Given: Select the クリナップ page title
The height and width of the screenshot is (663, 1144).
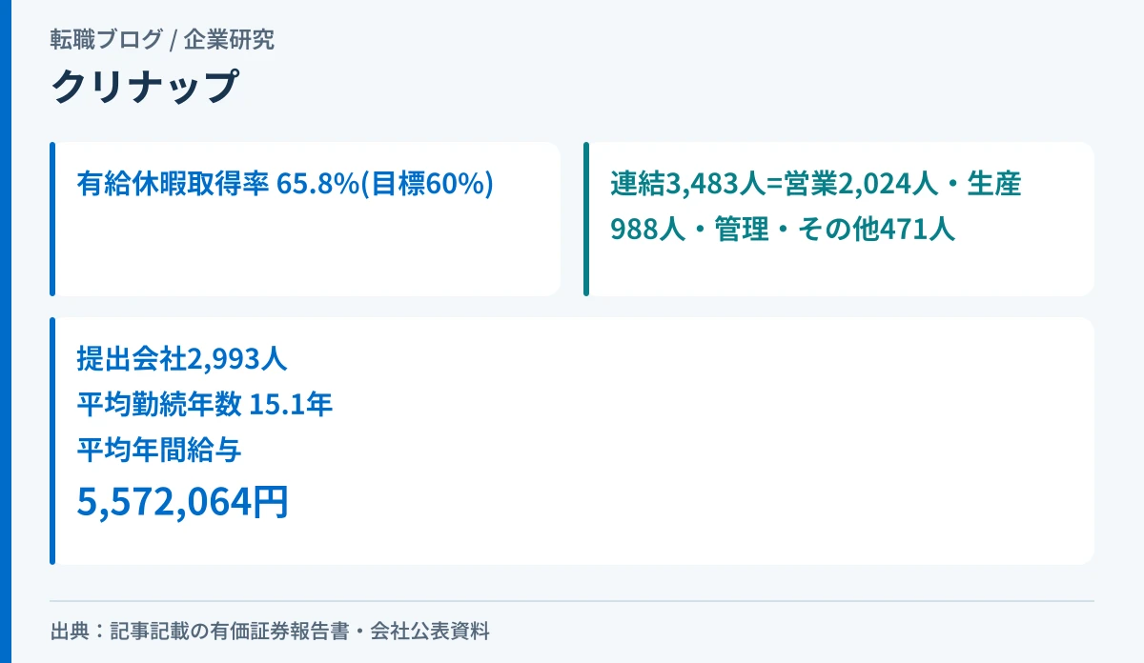Looking at the screenshot, I should [144, 87].
